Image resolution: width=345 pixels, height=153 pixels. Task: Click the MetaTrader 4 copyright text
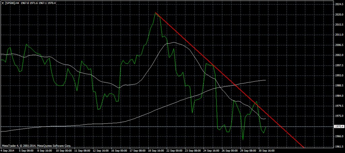[36, 146]
